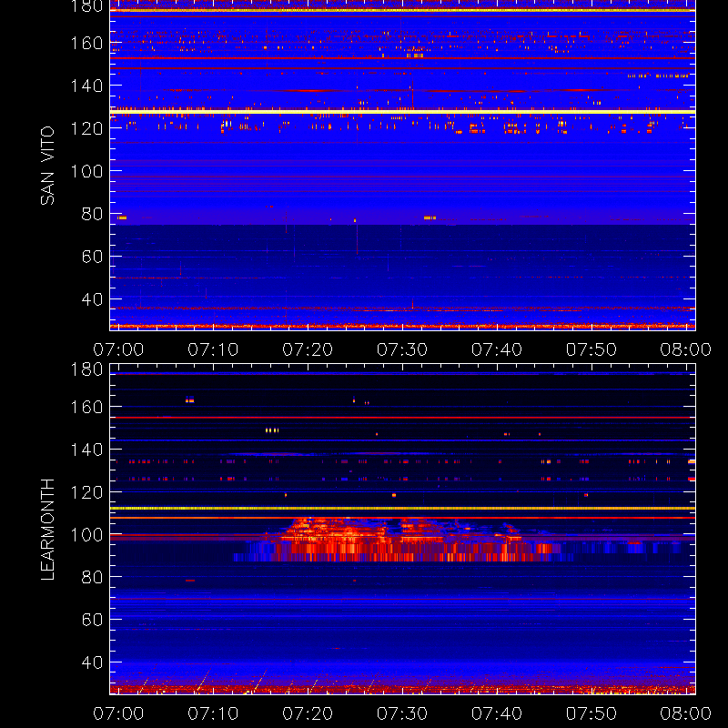Click 07:30 time label under Learmonth plot
The height and width of the screenshot is (728, 728).
pos(402,713)
